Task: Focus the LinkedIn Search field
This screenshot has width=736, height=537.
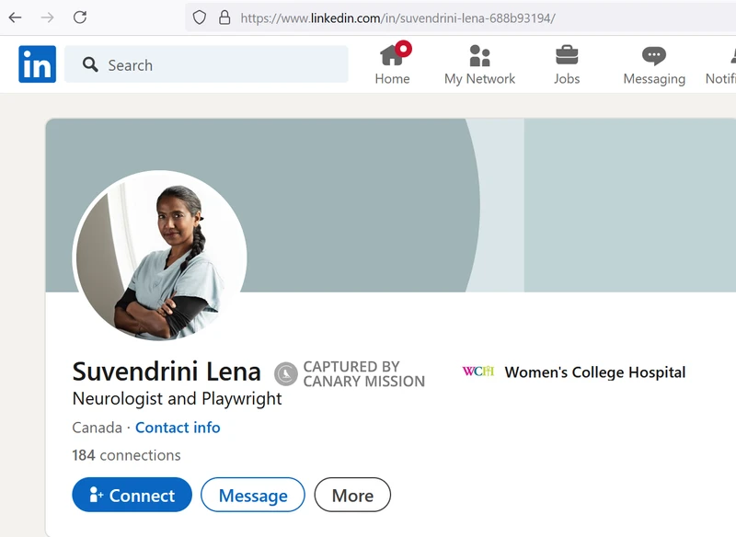Action: click(206, 64)
